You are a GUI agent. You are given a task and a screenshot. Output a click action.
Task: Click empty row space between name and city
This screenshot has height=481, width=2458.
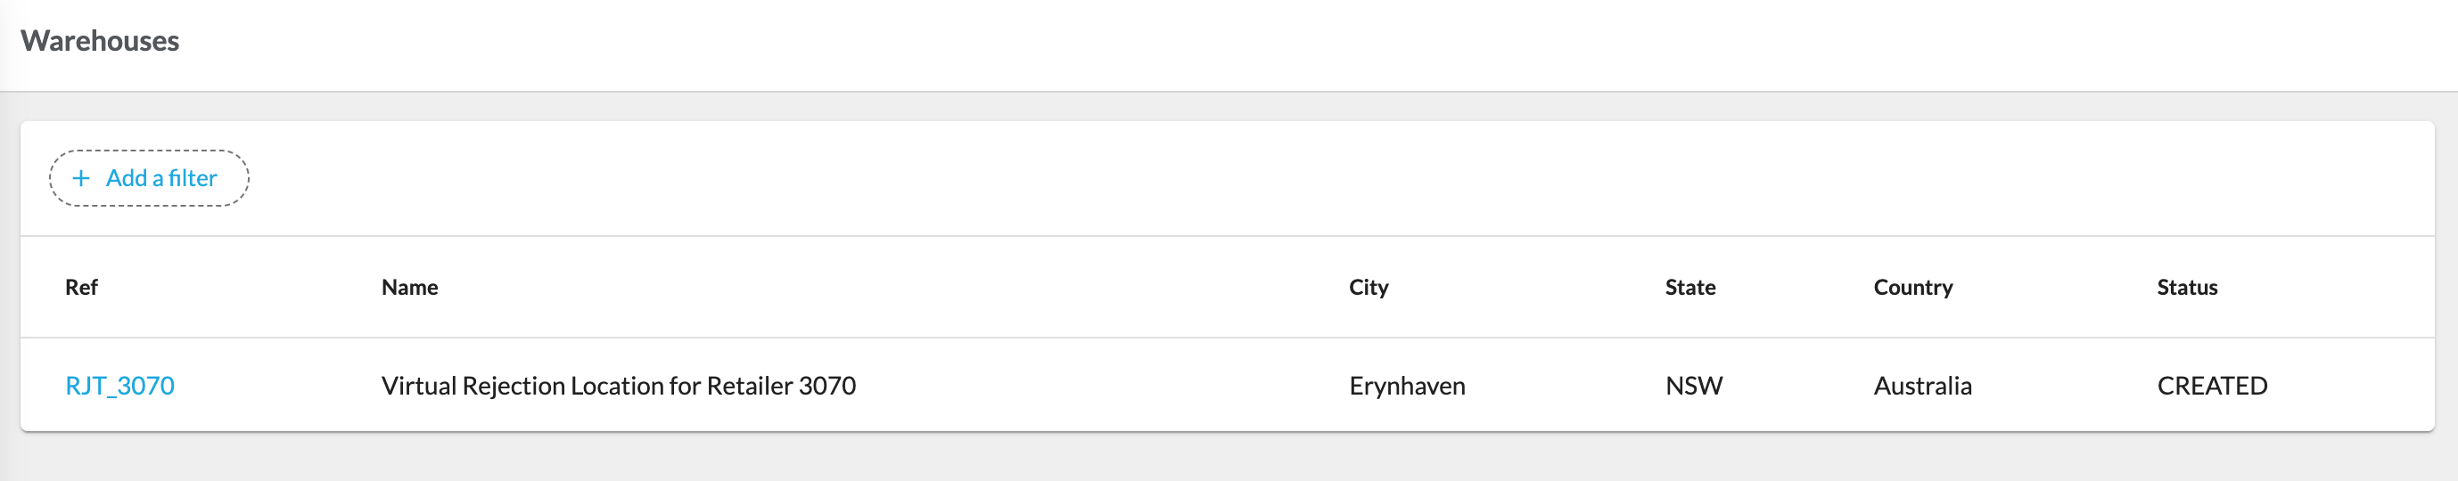[x=1097, y=386]
